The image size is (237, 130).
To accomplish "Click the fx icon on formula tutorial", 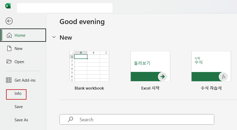I will click(x=224, y=77).
